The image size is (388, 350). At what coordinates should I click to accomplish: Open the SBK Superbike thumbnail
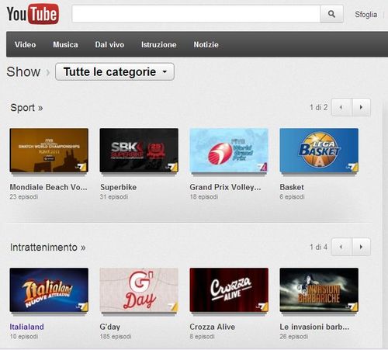click(x=139, y=151)
